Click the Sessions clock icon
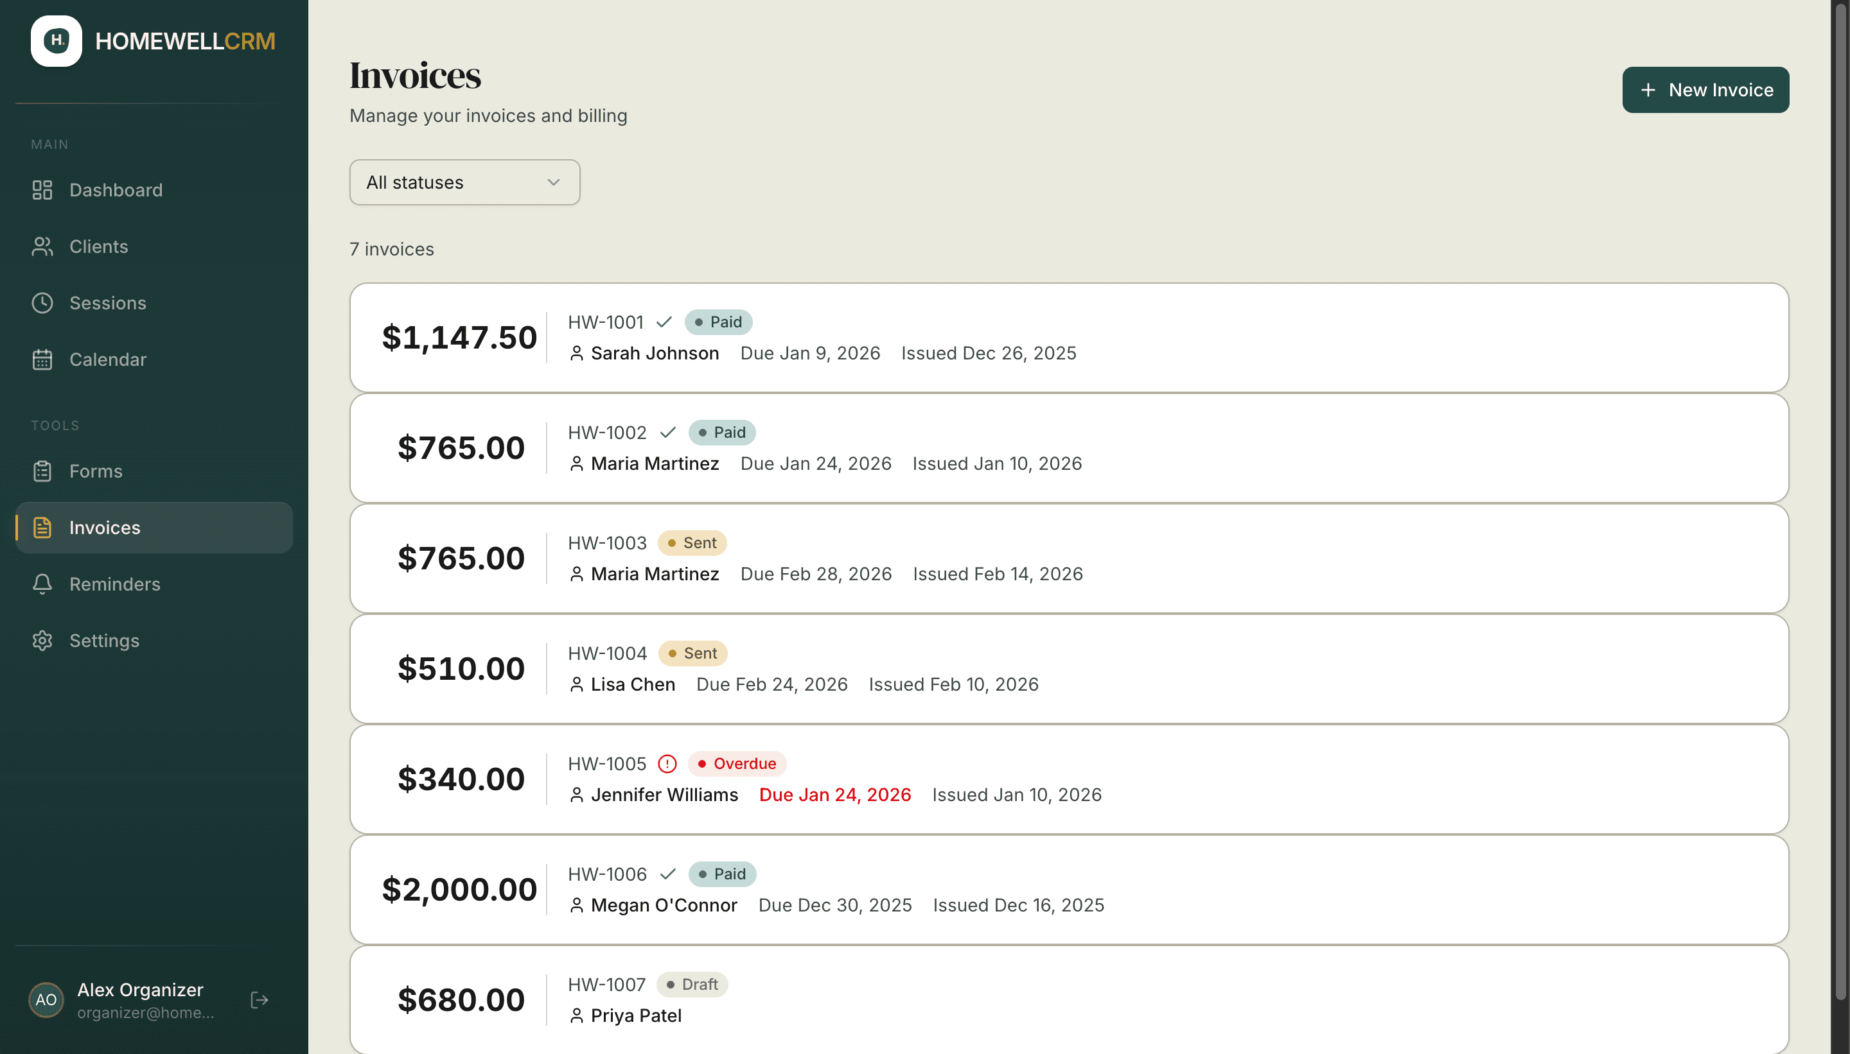1850x1054 pixels. tap(42, 302)
